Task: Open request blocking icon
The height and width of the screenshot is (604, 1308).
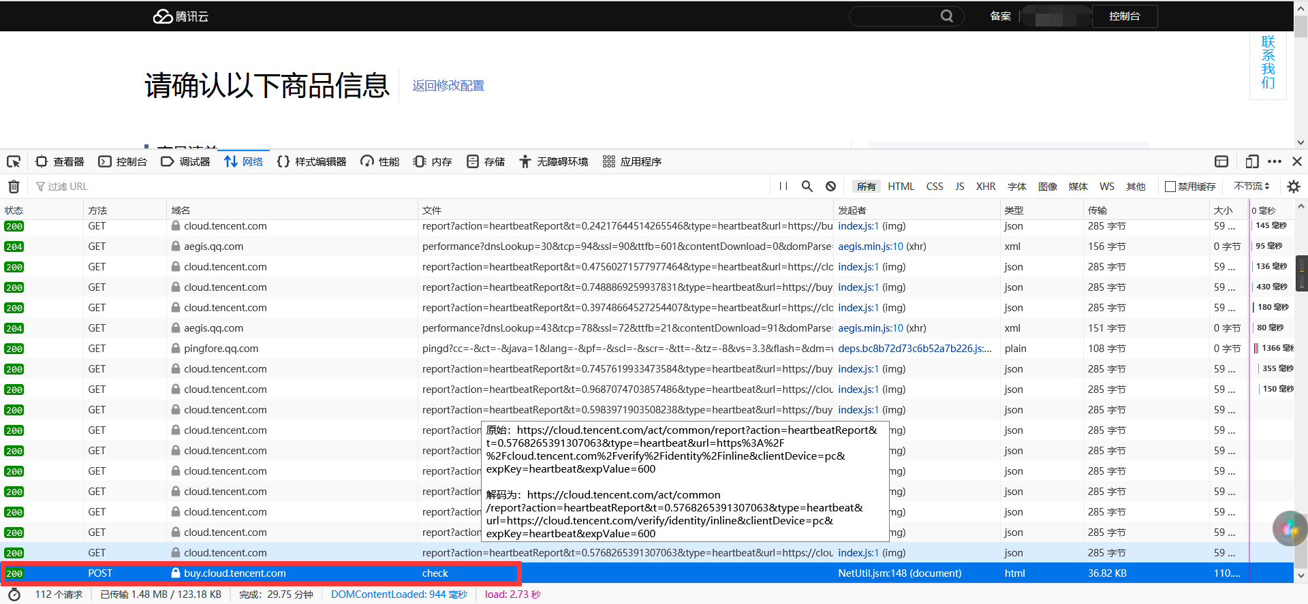Action: point(830,186)
